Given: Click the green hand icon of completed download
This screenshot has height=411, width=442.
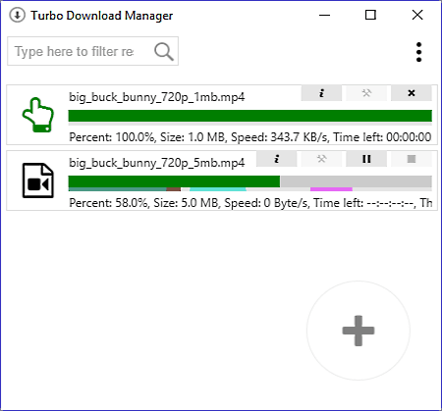Looking at the screenshot, I should 38,115.
